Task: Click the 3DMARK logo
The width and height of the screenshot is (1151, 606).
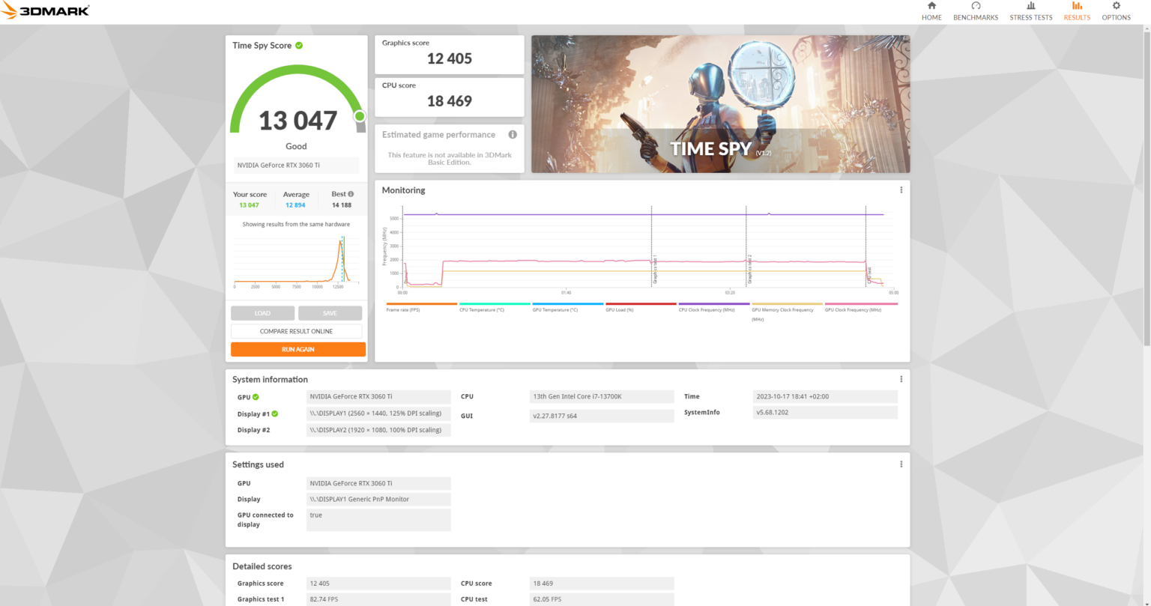Action: click(x=45, y=10)
